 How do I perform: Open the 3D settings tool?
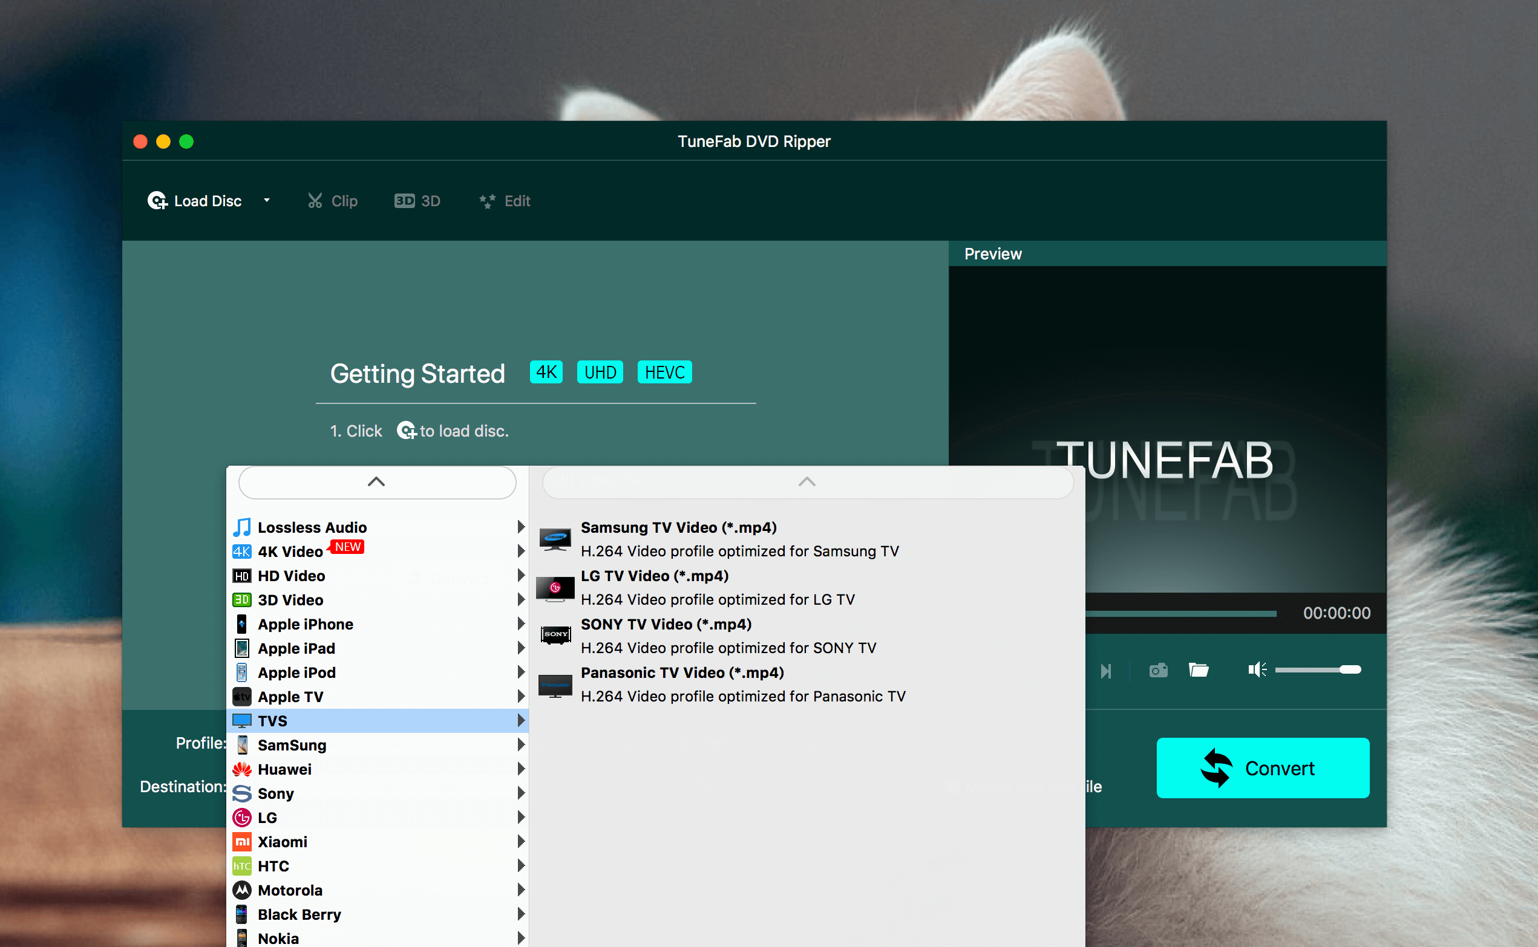(417, 200)
